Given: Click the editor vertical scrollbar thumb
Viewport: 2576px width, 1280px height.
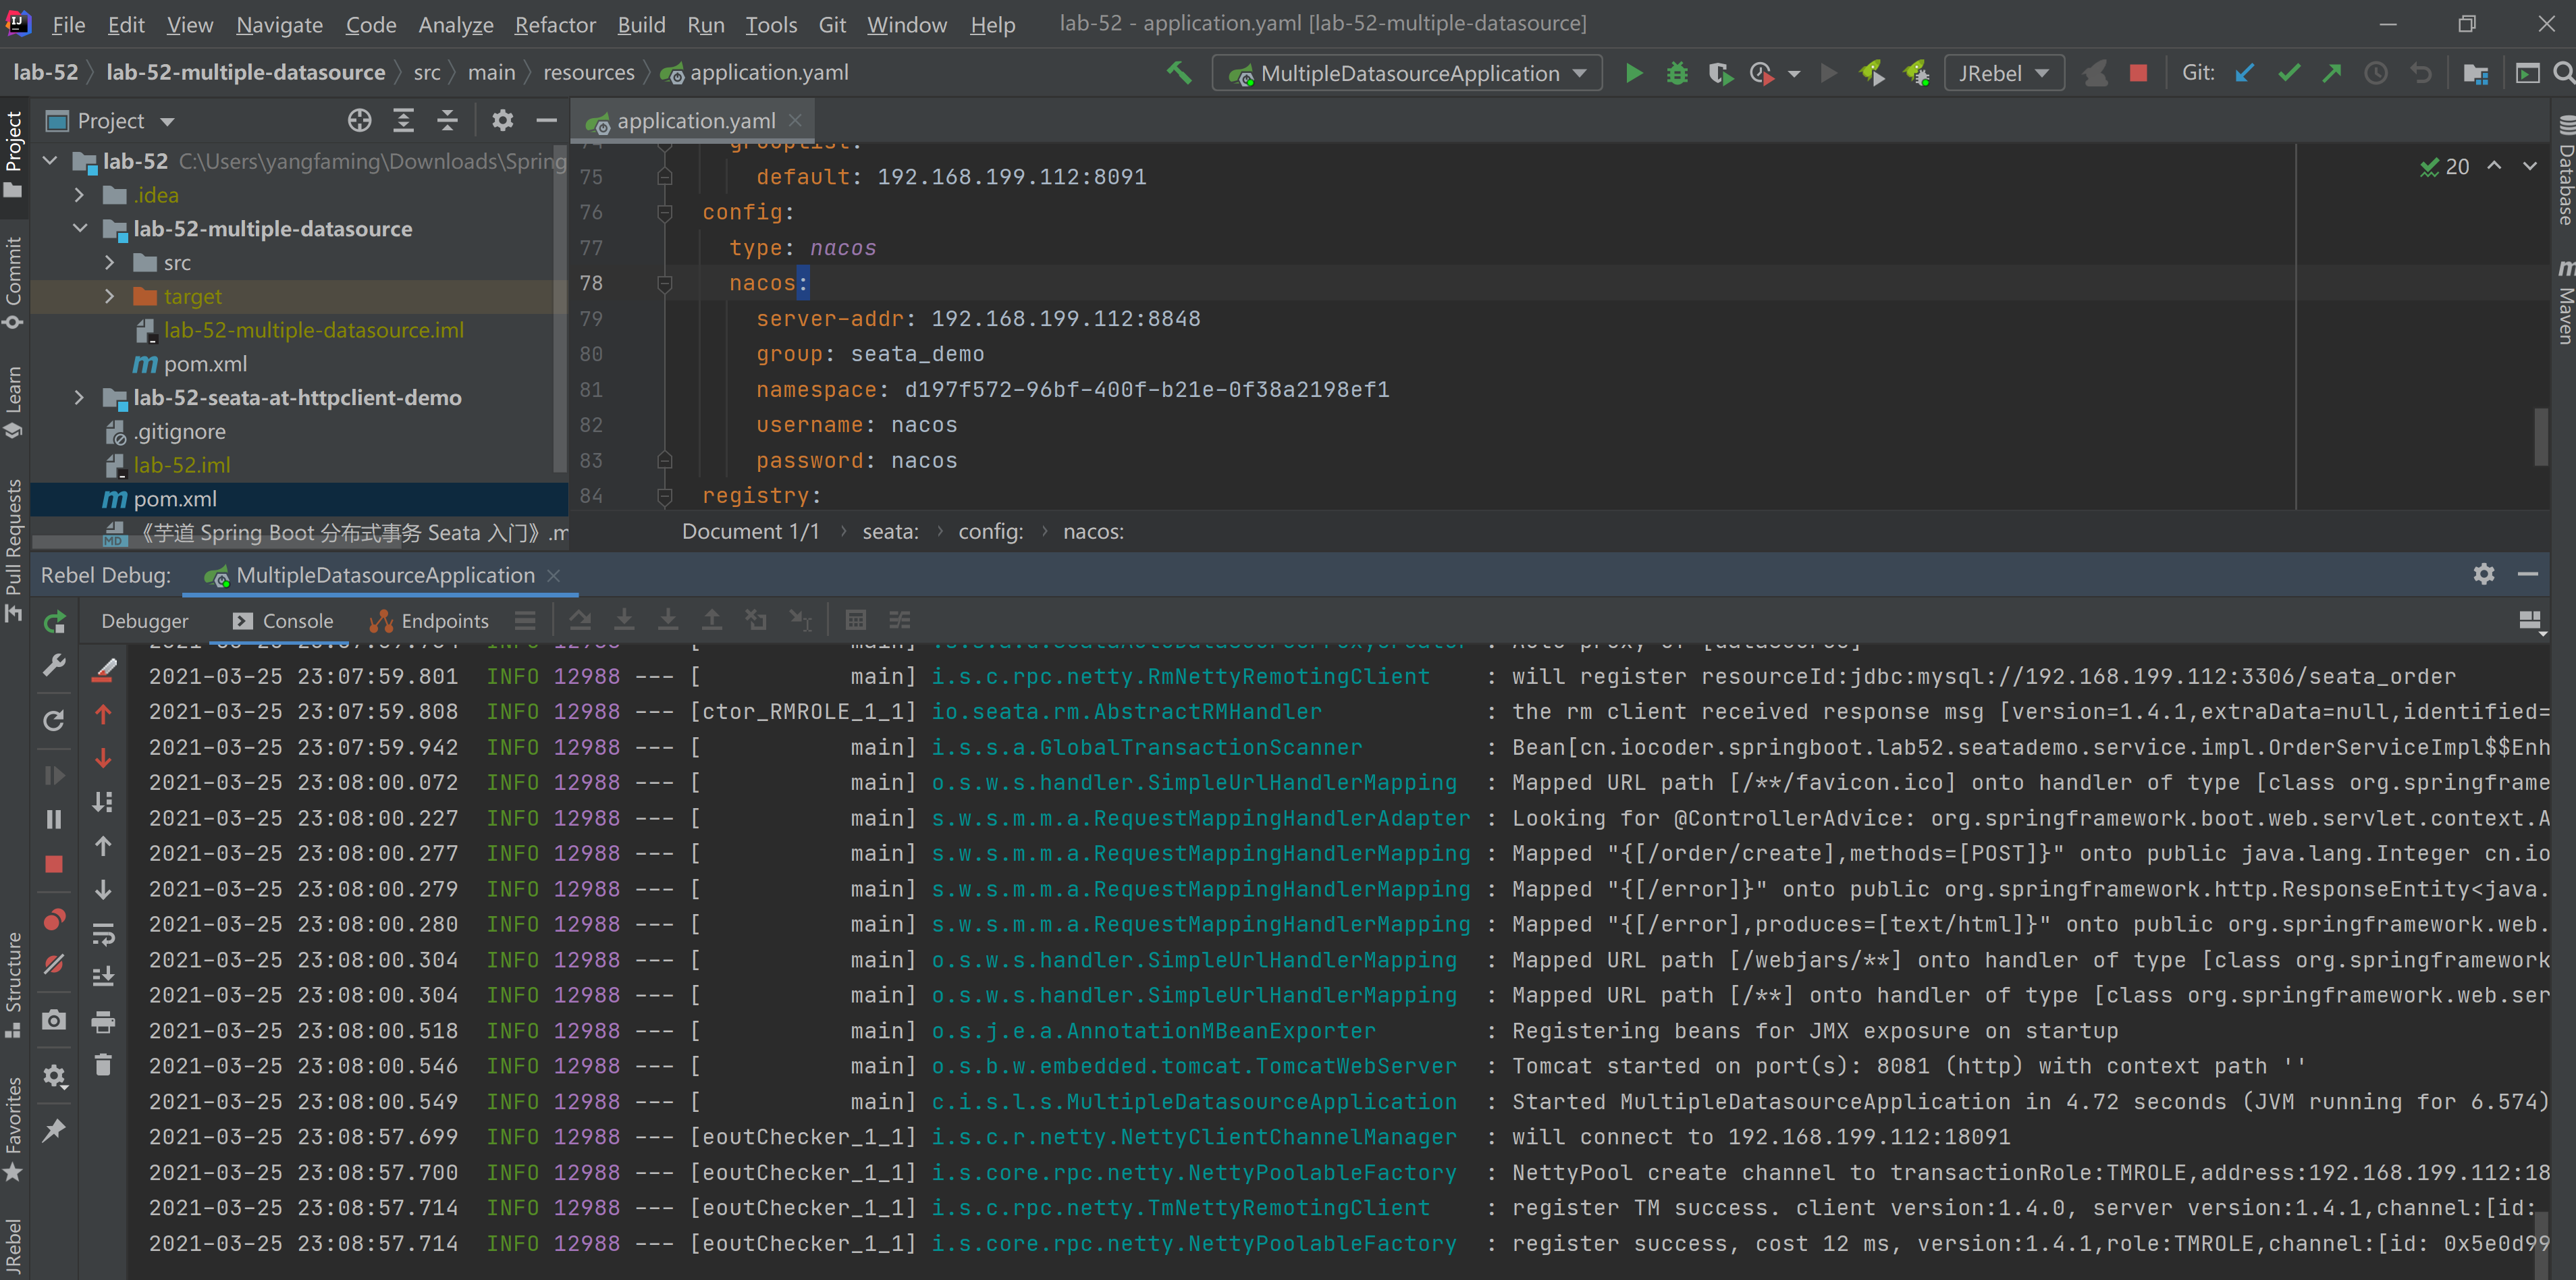Looking at the screenshot, I should [2541, 437].
